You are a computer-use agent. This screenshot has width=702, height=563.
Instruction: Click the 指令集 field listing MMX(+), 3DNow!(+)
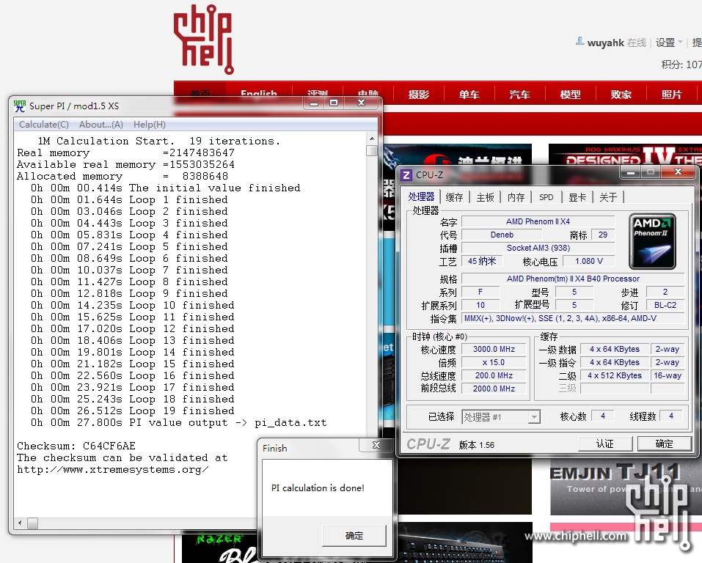tap(573, 318)
